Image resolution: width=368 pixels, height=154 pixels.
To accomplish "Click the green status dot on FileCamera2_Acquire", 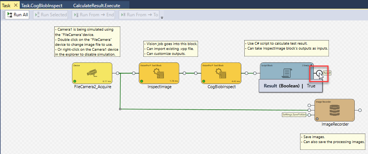I will 75,81.
